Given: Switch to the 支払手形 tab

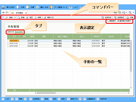Looking at the screenshot, I should (19, 32).
